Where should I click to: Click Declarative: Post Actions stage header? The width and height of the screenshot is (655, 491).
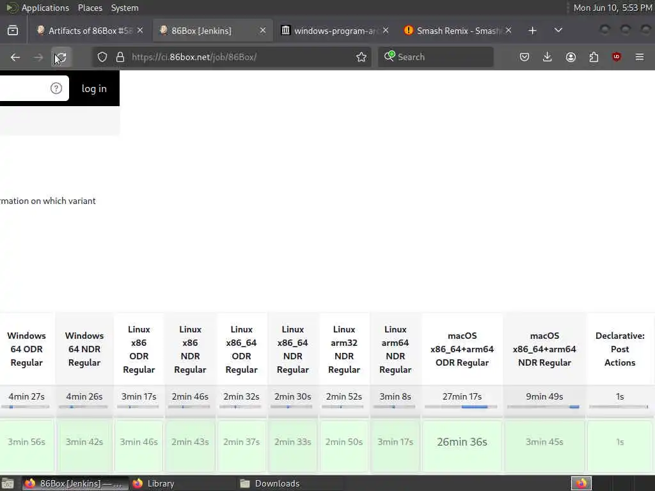coord(620,349)
